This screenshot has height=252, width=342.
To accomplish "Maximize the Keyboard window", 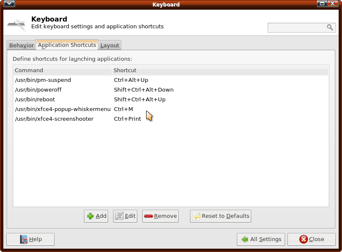I will pos(323,4).
